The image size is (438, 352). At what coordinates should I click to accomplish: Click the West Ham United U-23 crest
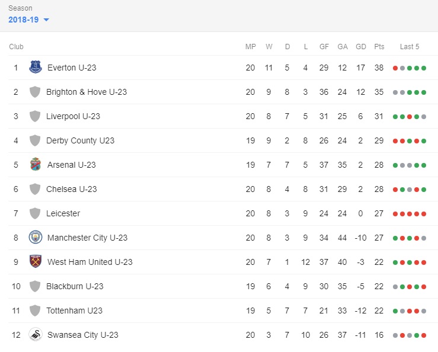36,261
